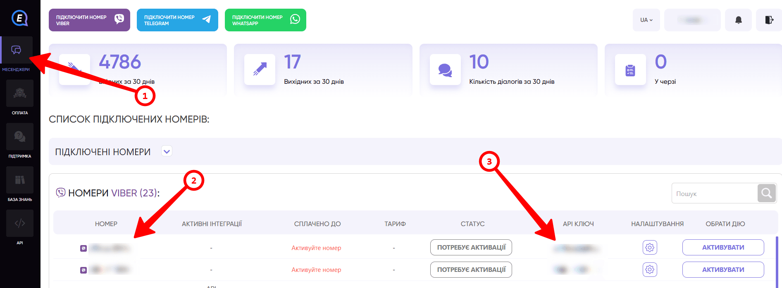Image resolution: width=782 pixels, height=288 pixels.
Task: Click second row Потребує активації status
Action: point(471,270)
